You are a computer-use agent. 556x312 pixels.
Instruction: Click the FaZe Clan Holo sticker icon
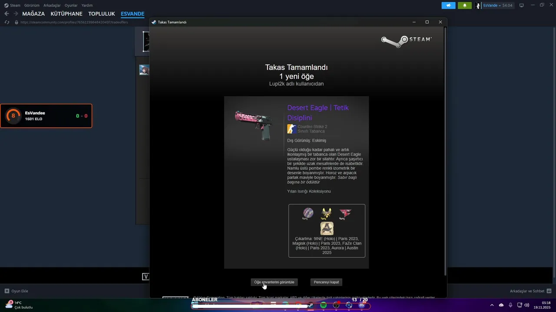[x=345, y=213]
